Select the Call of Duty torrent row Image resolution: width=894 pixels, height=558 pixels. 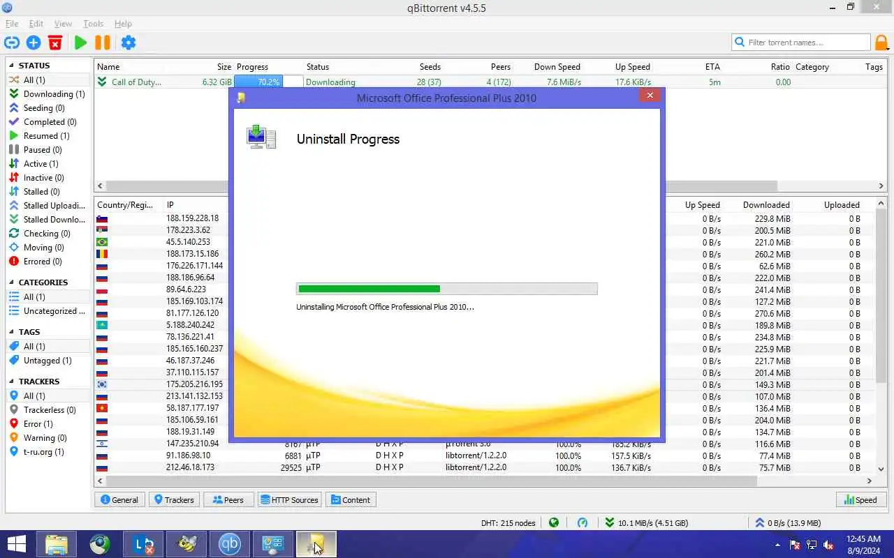click(x=490, y=82)
